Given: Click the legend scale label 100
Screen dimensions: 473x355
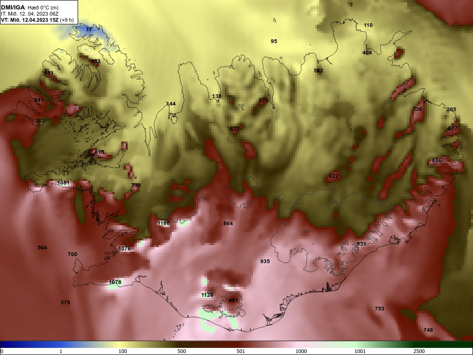Looking at the screenshot, I should click(x=123, y=351).
